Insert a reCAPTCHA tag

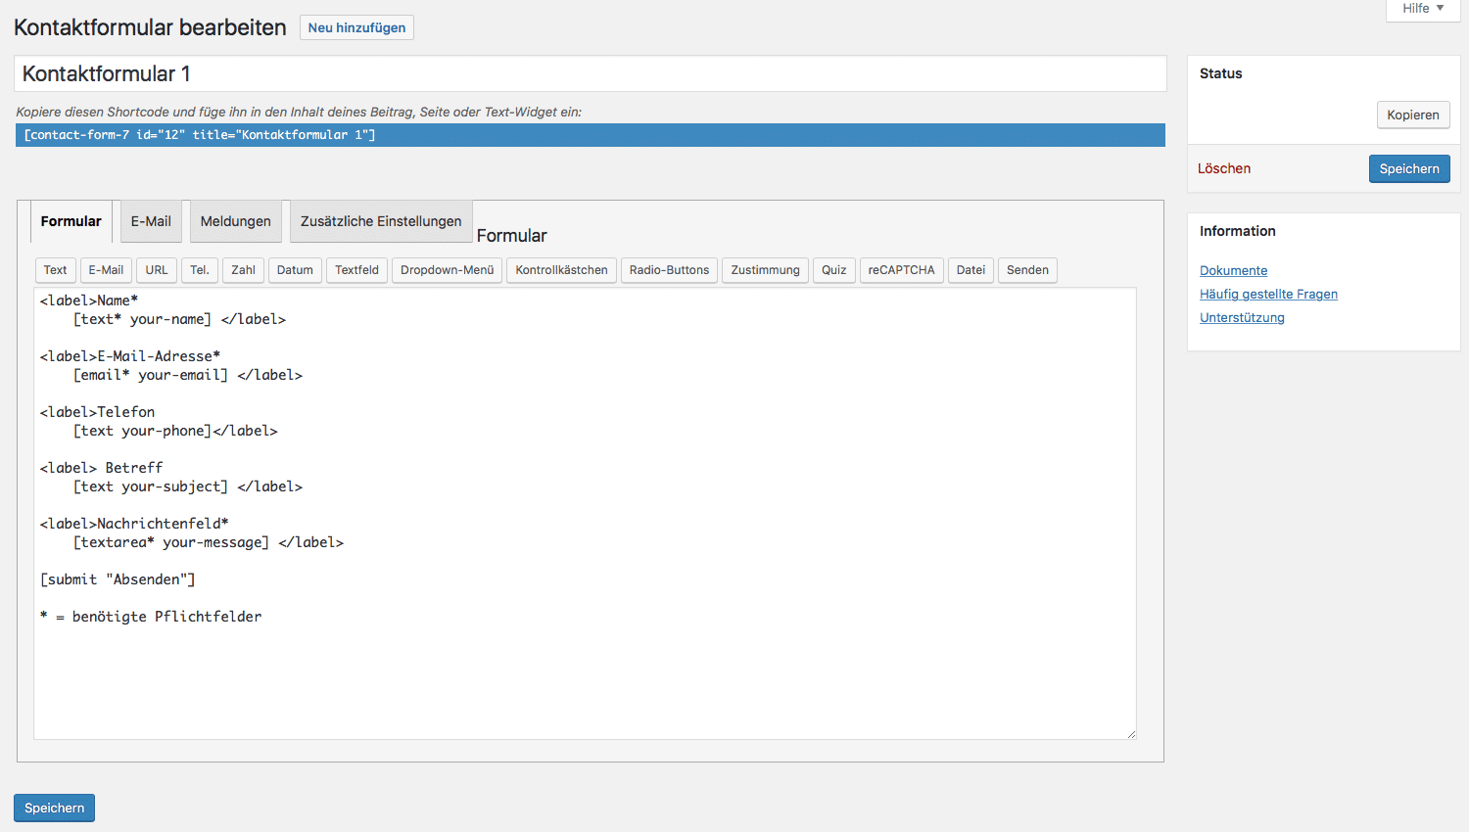[902, 270]
